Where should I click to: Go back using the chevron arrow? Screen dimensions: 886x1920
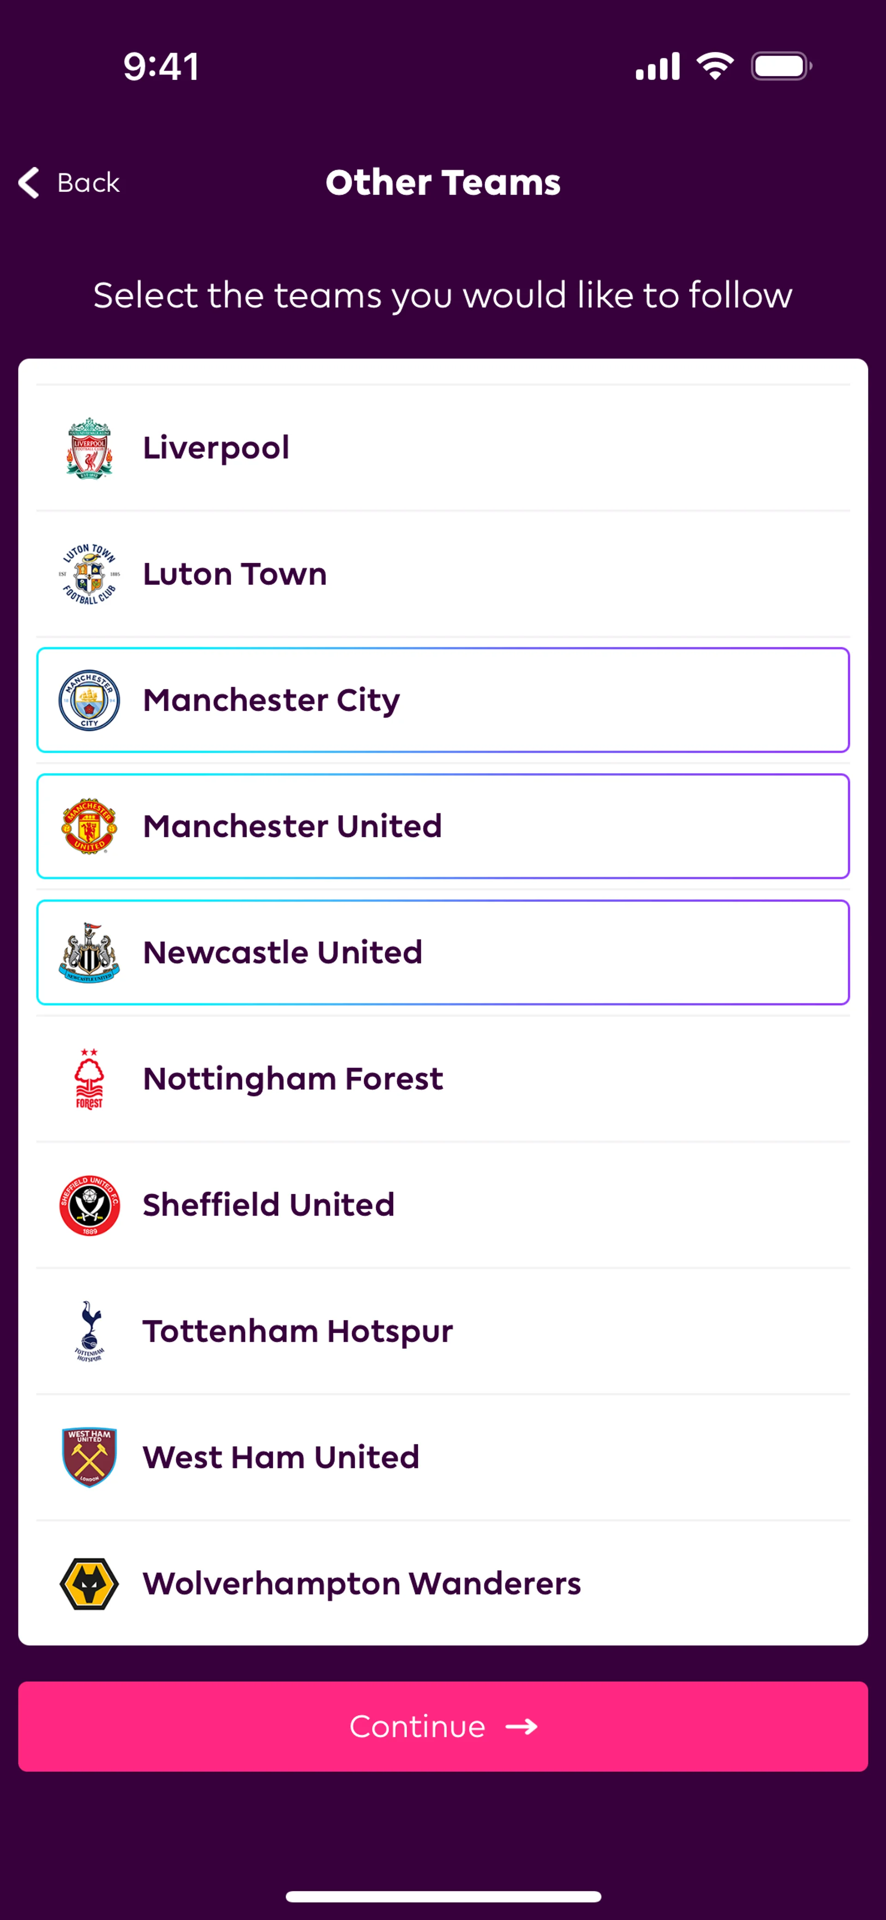(x=29, y=183)
